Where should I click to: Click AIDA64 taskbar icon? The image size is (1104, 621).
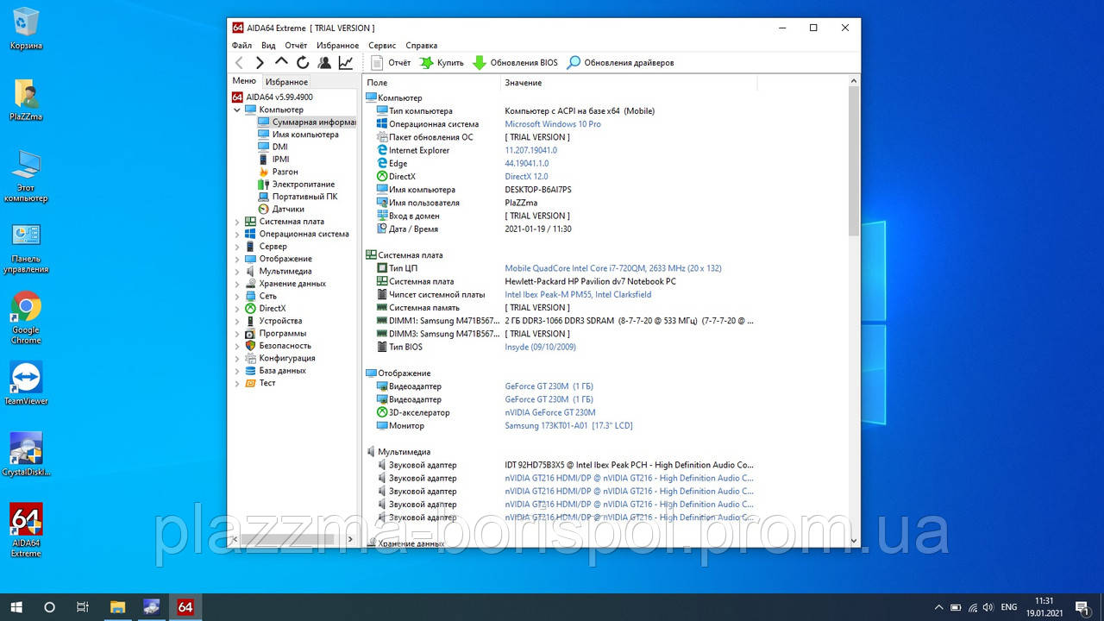[x=185, y=607]
